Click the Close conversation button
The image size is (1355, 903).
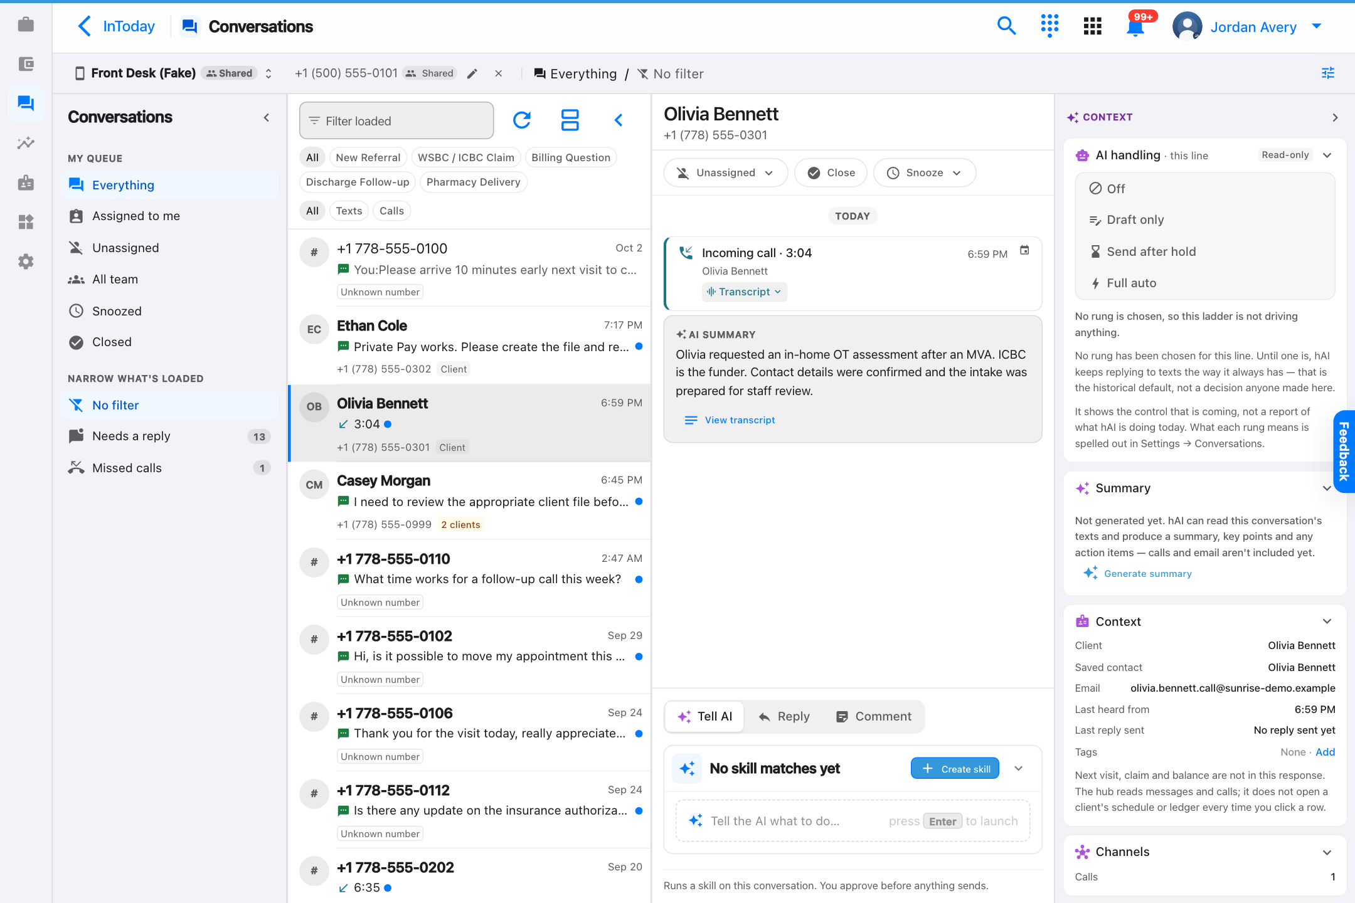831,173
